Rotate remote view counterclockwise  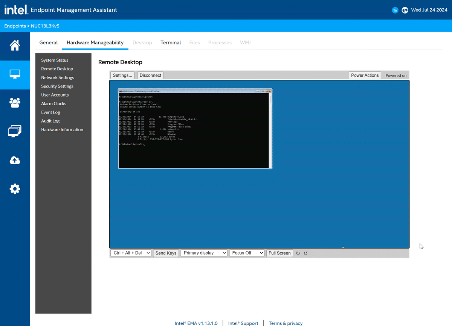(306, 253)
